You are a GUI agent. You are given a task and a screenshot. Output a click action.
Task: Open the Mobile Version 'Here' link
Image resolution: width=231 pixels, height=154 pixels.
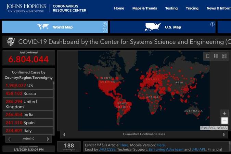tap(161, 145)
